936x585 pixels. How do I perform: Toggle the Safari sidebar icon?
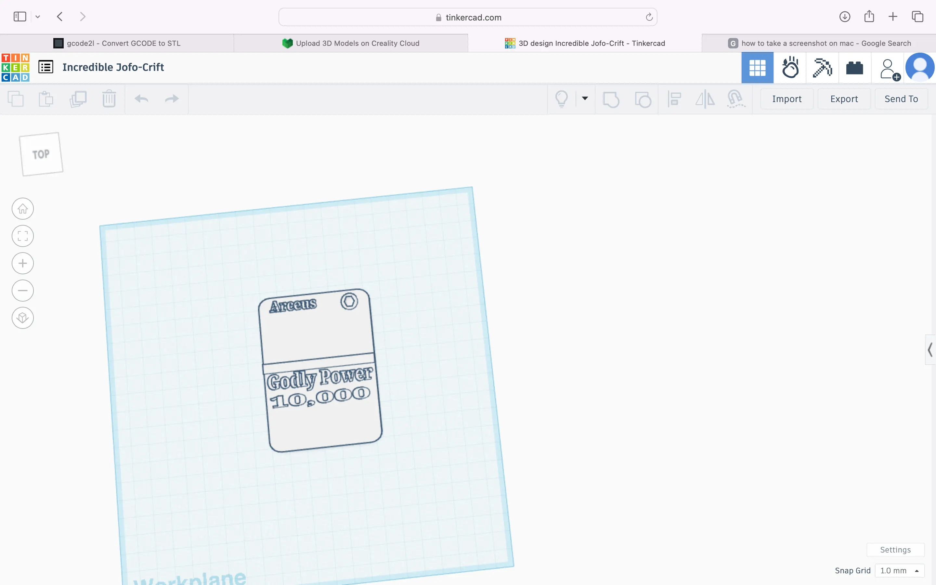pyautogui.click(x=20, y=17)
